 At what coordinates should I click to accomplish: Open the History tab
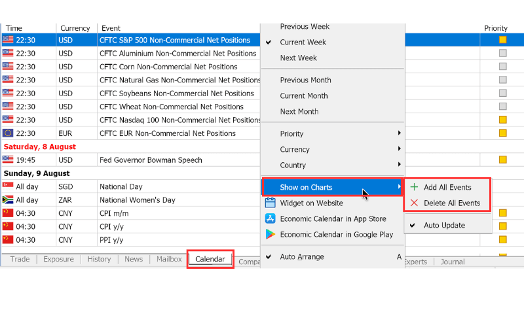tap(99, 259)
